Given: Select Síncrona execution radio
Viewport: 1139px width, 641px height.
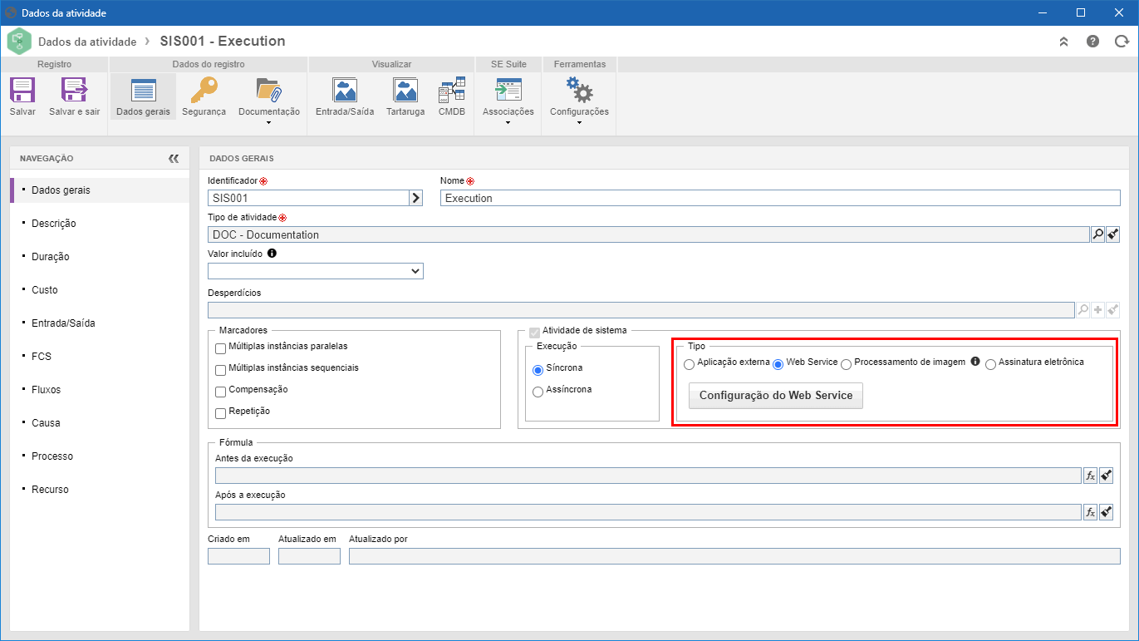Looking at the screenshot, I should (538, 370).
